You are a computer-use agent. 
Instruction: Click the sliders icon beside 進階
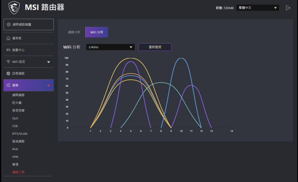[8, 85]
